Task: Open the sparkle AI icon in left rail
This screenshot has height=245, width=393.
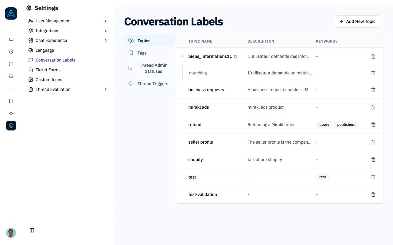Action: [11, 113]
